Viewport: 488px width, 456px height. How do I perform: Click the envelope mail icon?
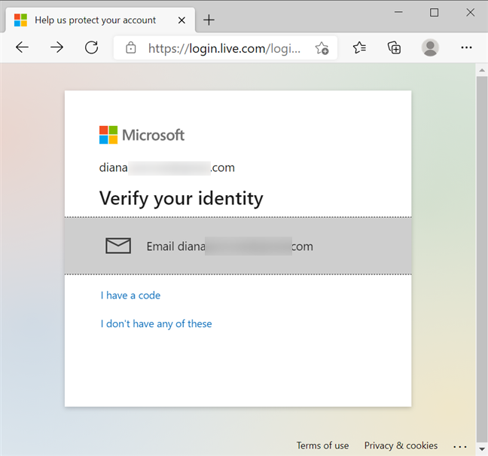pyautogui.click(x=118, y=246)
